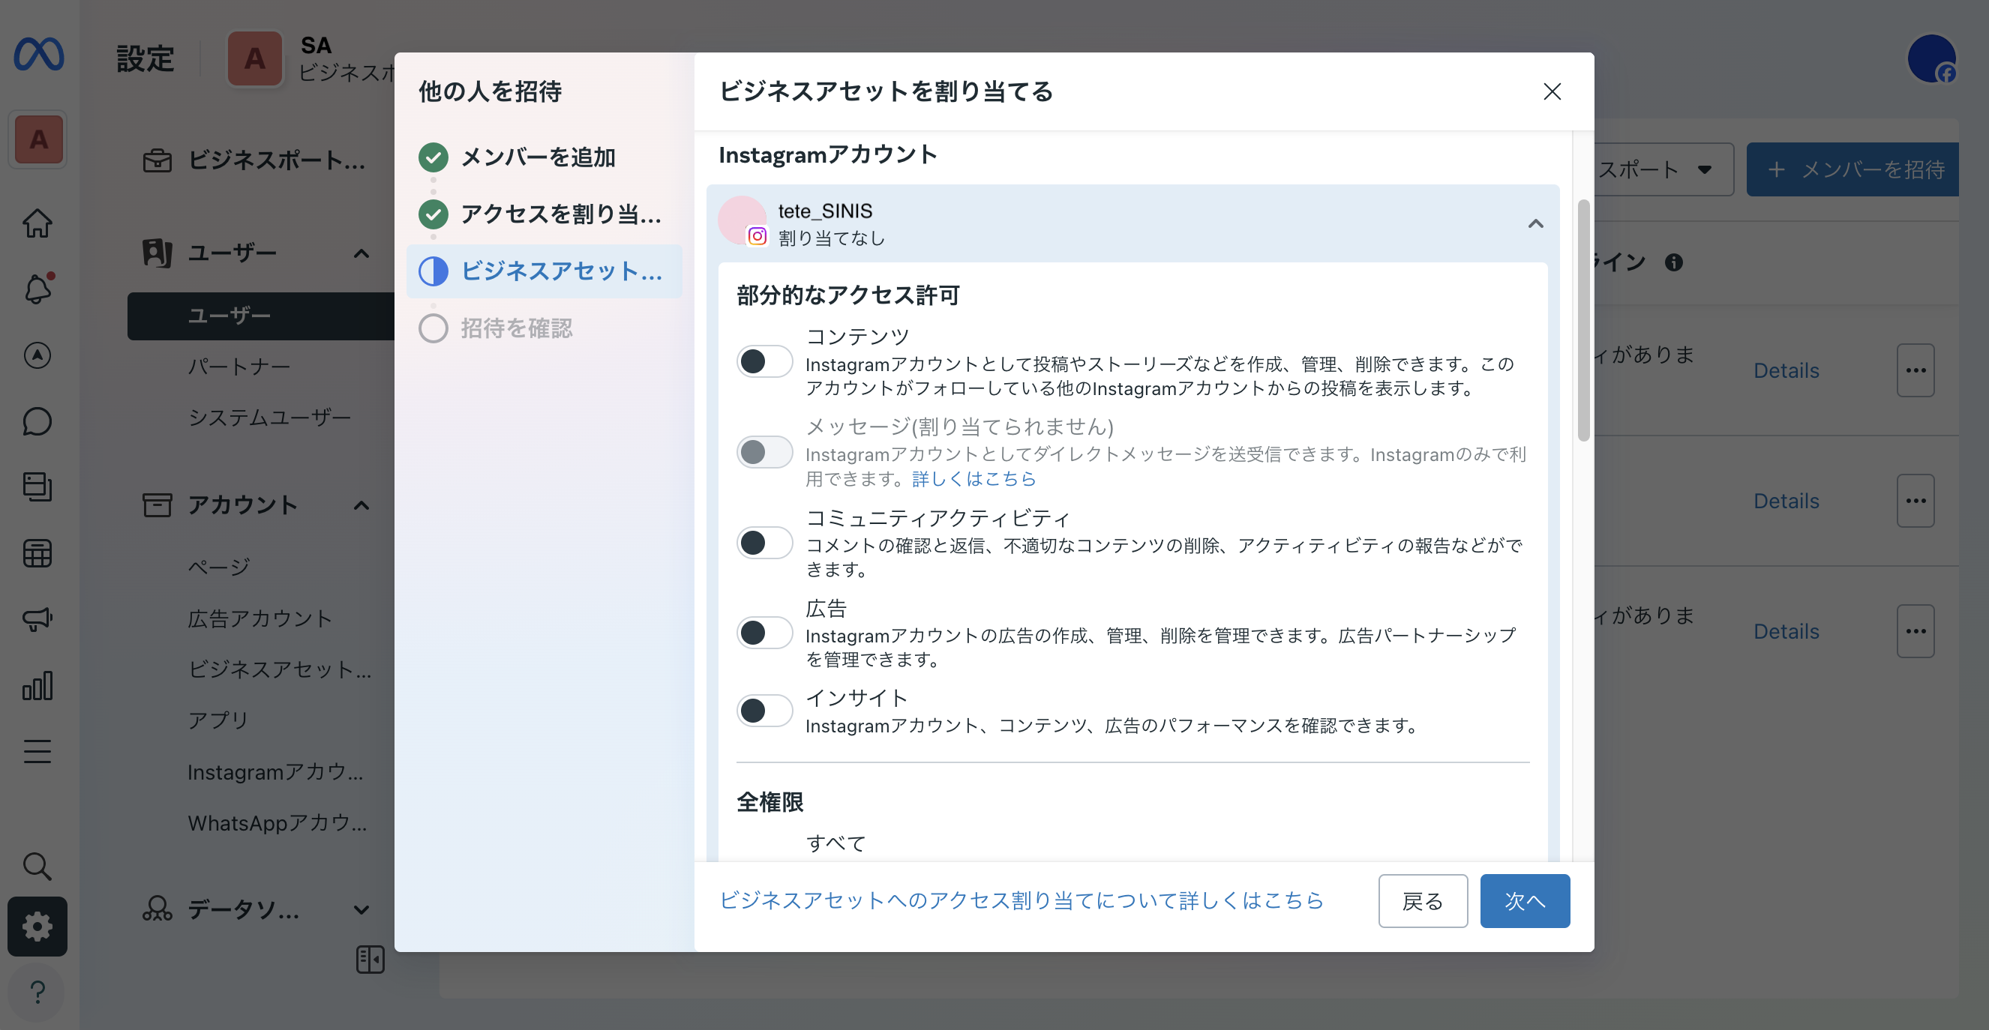Open the notifications bell icon

(x=37, y=289)
